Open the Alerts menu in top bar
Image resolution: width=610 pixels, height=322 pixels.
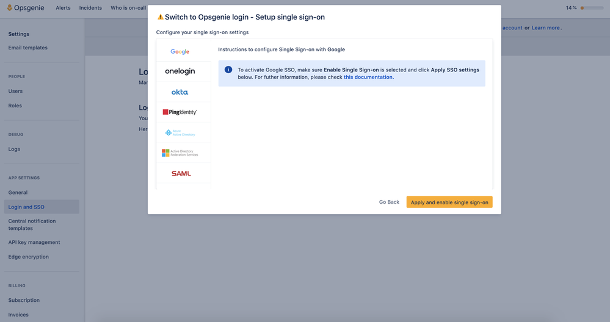click(x=63, y=8)
